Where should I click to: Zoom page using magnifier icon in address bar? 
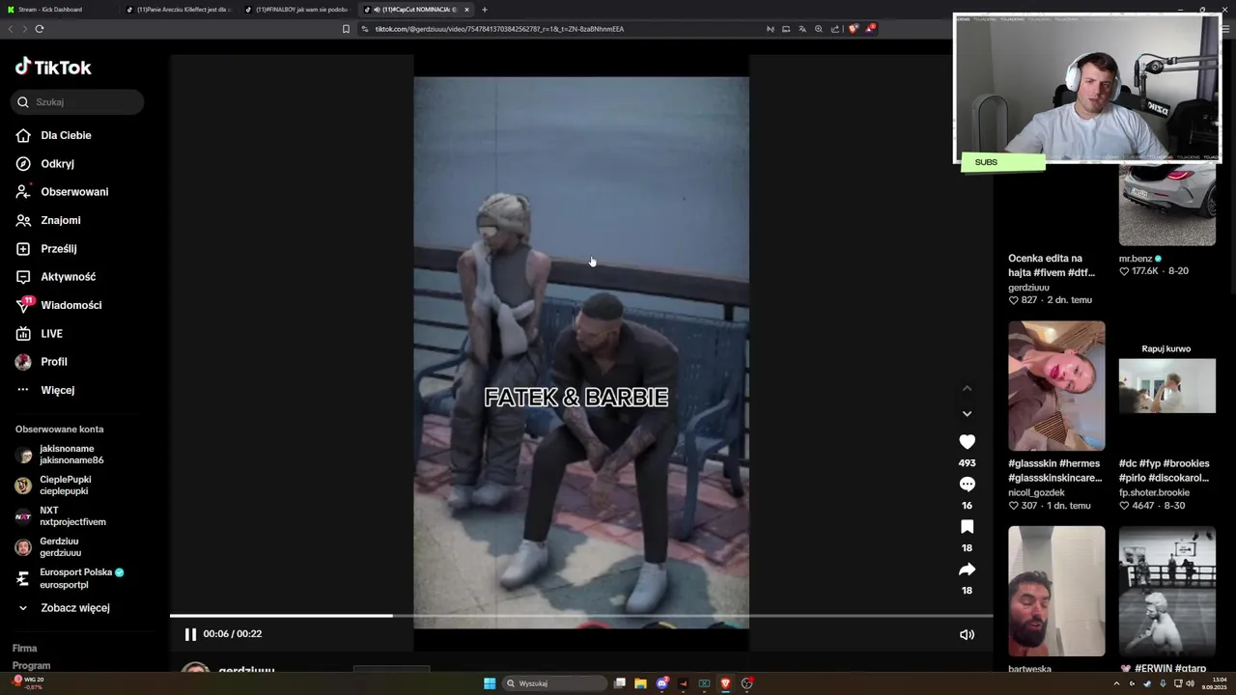pos(819,29)
